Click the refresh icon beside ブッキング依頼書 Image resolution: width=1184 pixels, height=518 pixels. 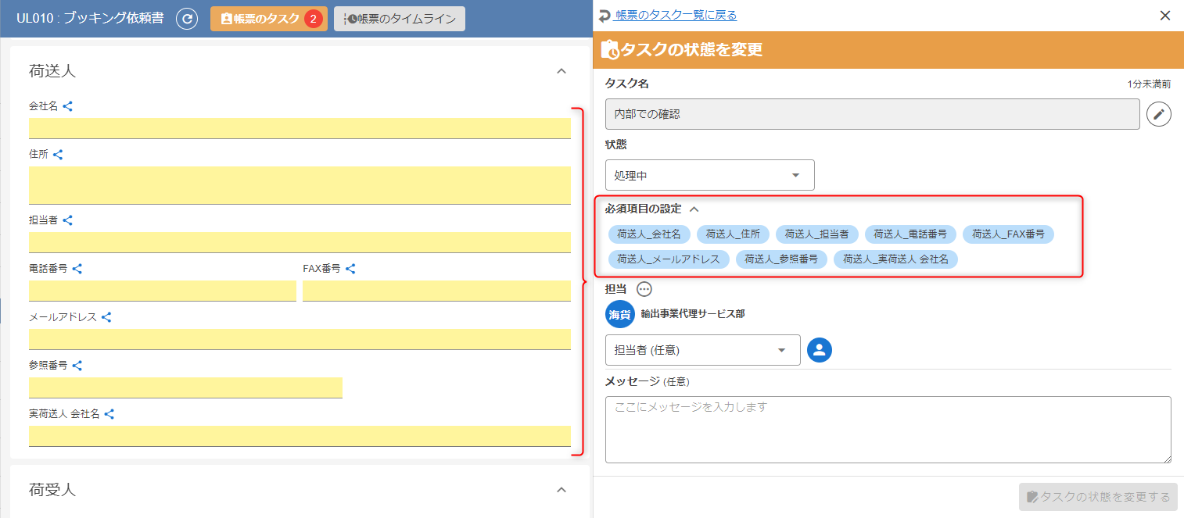coord(187,19)
